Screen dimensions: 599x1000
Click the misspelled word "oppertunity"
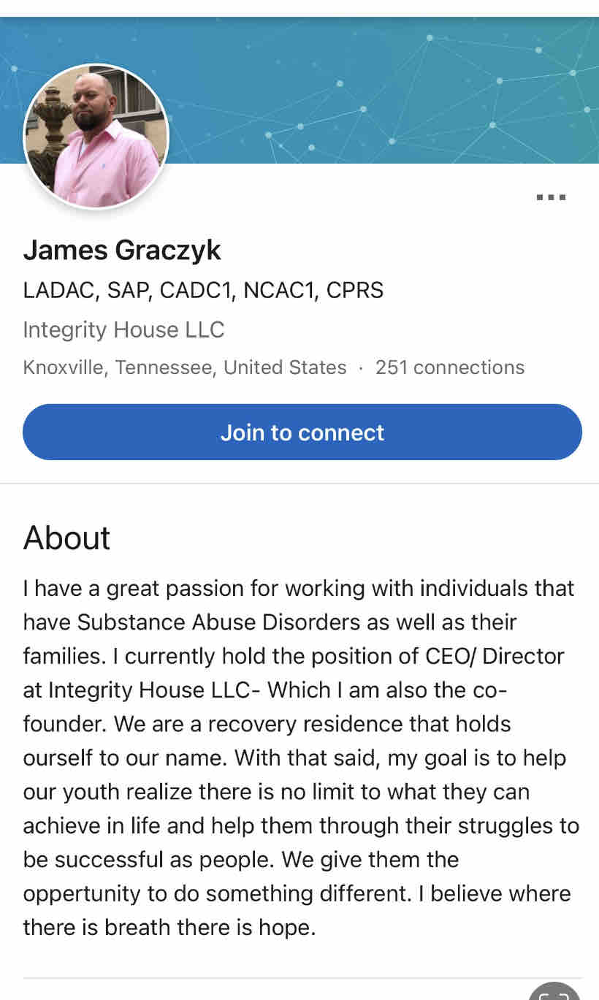[82, 893]
